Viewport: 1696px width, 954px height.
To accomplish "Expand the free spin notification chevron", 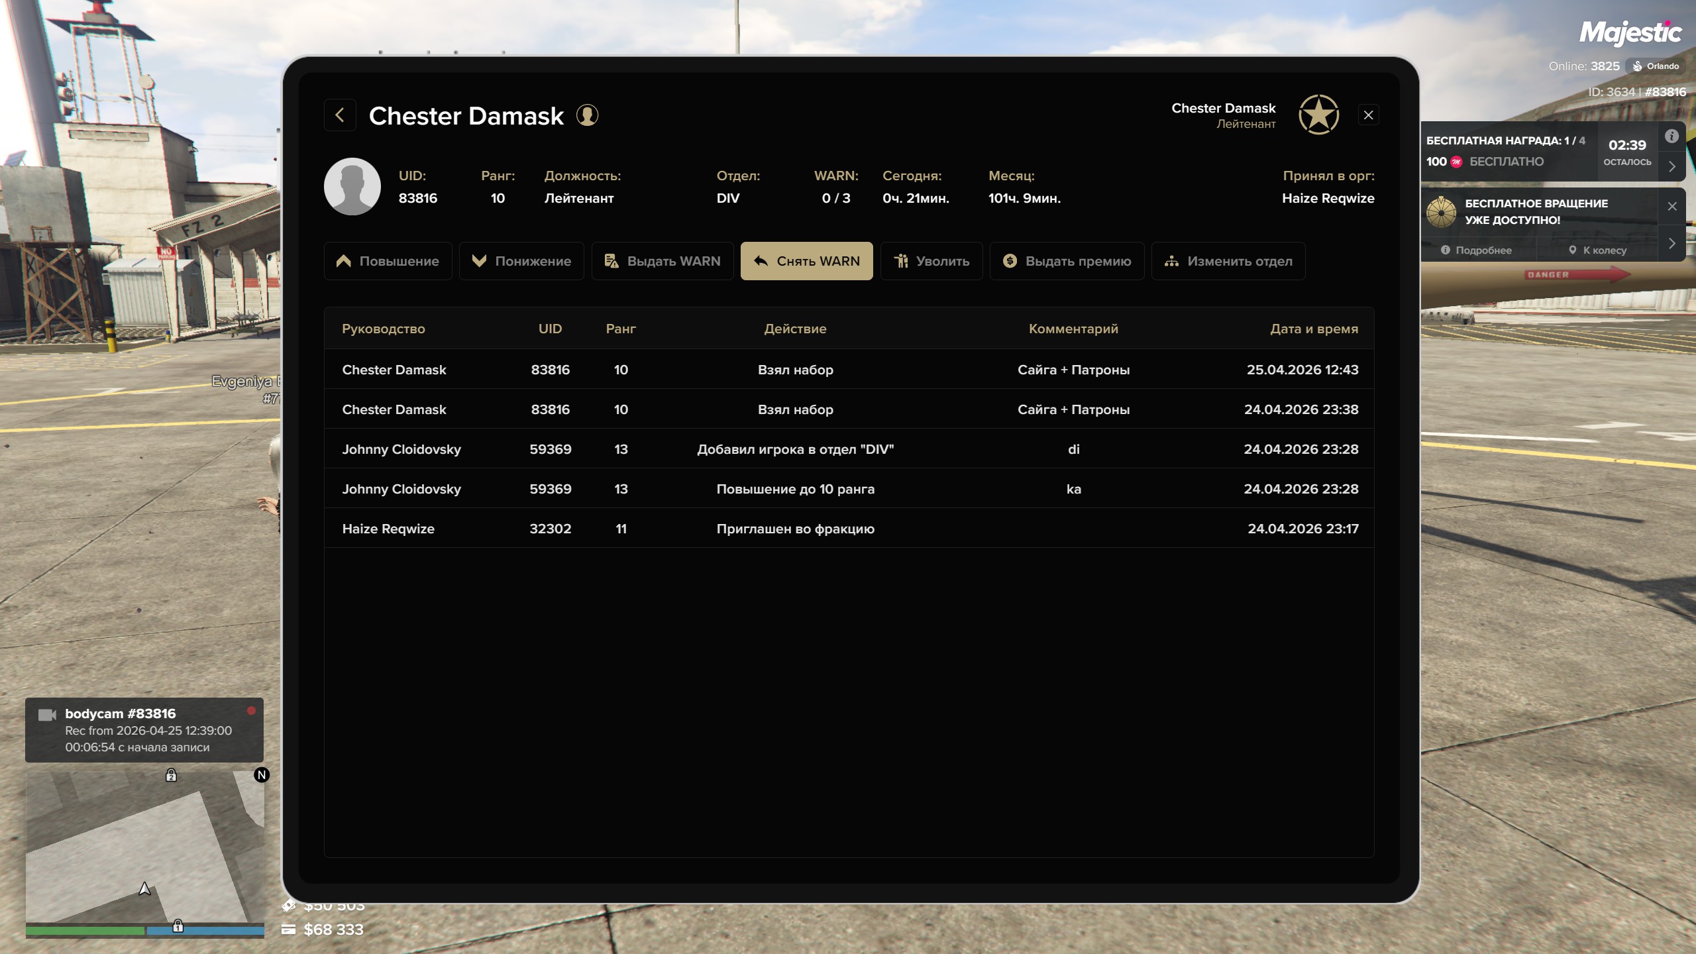I will (x=1671, y=243).
